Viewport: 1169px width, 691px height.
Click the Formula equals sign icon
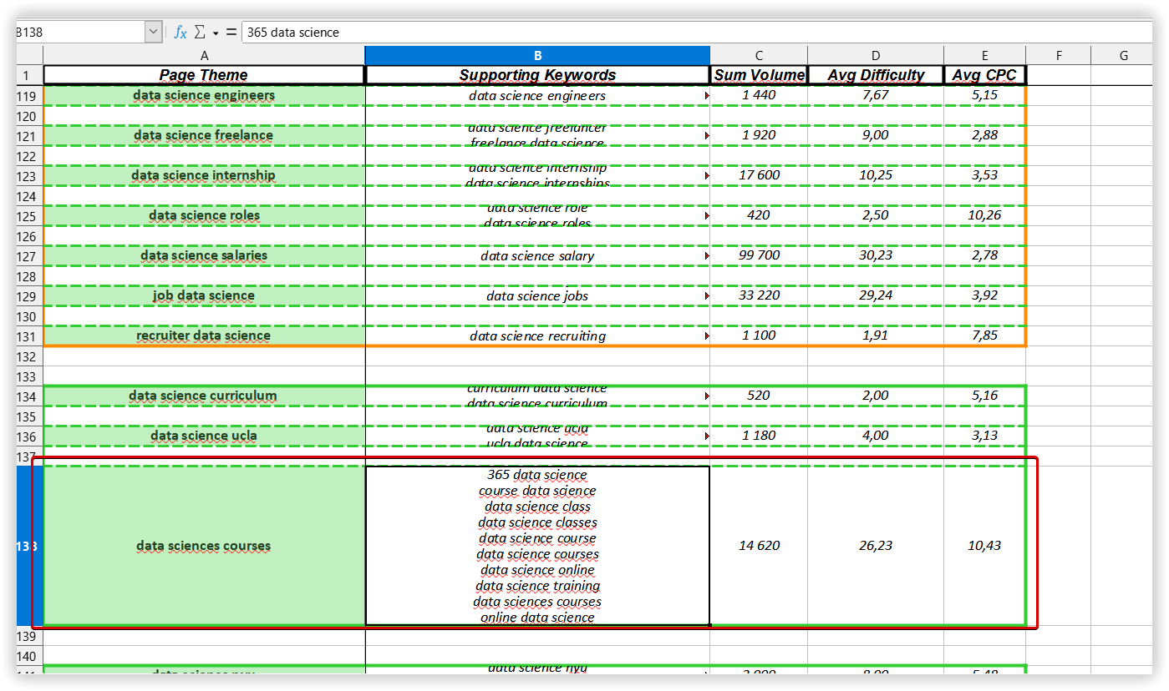click(231, 32)
